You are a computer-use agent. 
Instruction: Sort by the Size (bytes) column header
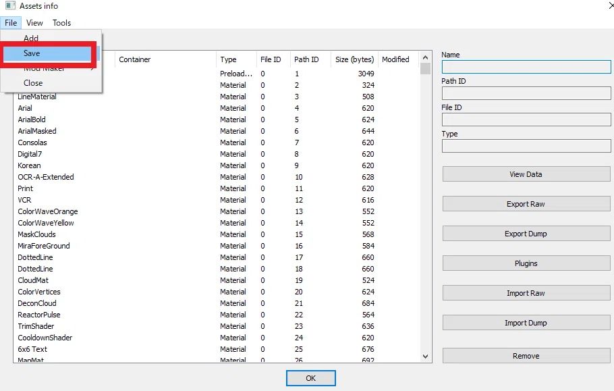click(x=354, y=59)
